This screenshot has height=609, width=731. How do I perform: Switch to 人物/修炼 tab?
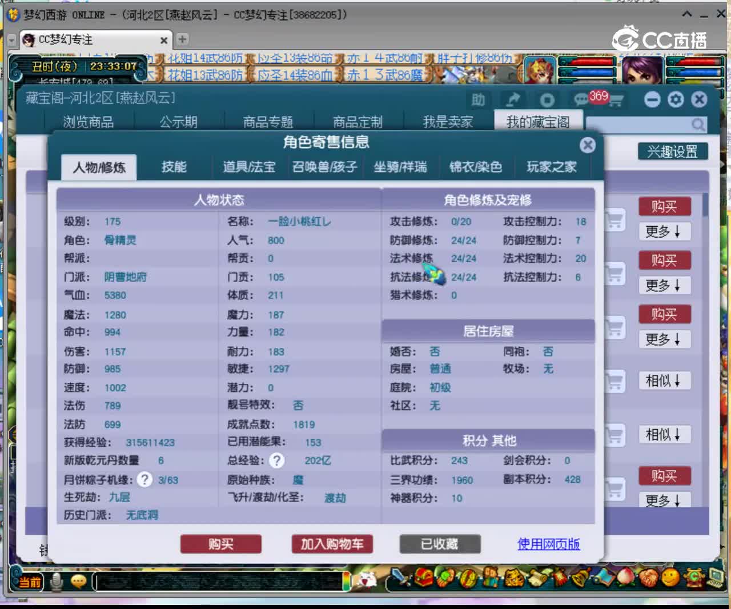[99, 167]
